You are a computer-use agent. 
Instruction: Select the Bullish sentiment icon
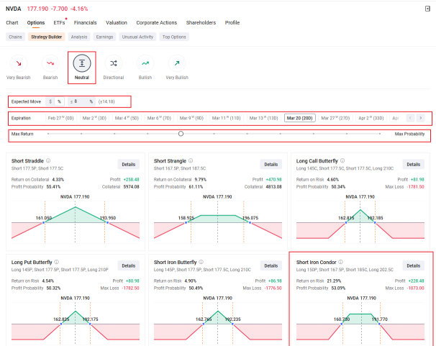tap(145, 63)
